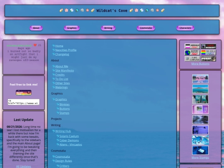Click the Last Update heading
This screenshot has width=224, height=168.
click(x=24, y=120)
